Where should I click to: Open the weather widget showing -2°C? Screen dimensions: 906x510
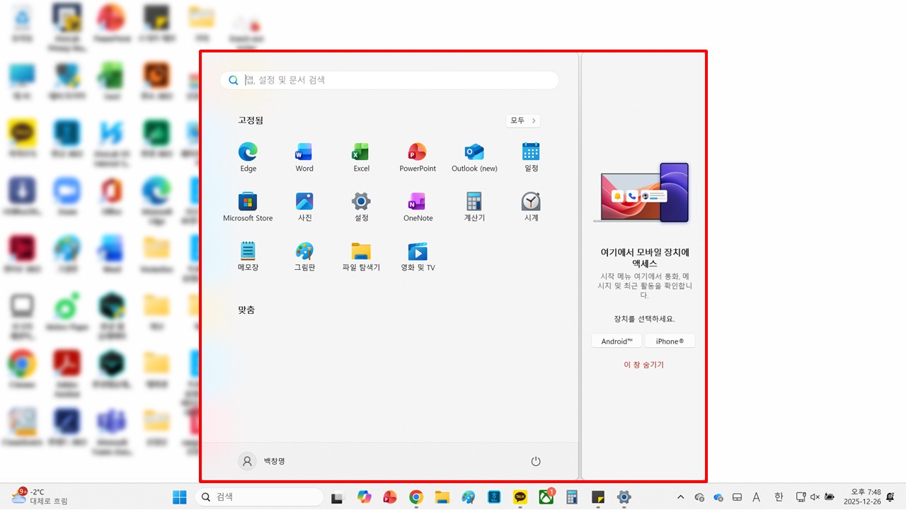tap(40, 497)
